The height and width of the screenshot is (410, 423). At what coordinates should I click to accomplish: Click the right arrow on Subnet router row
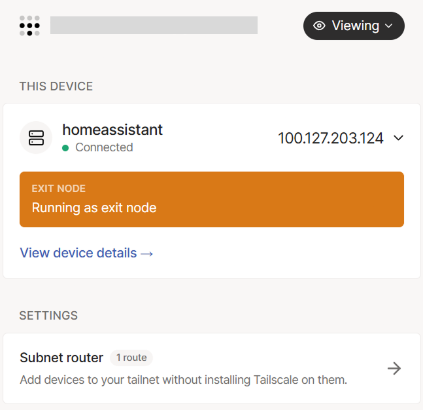pyautogui.click(x=394, y=368)
